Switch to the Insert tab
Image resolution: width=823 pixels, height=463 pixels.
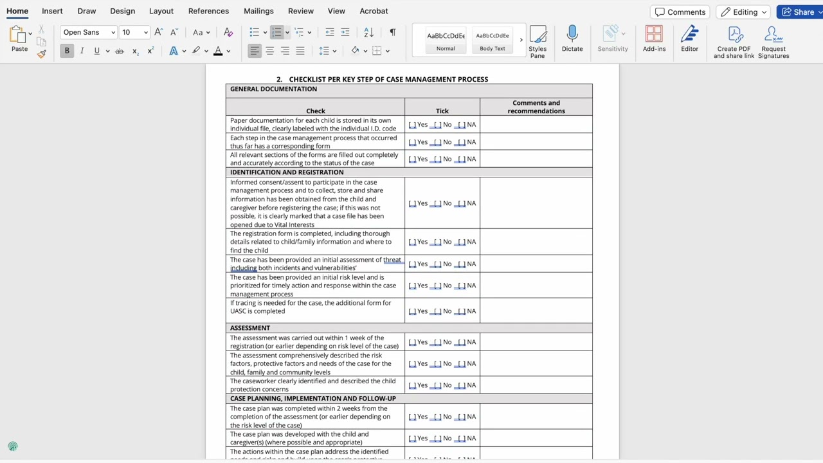coord(52,11)
